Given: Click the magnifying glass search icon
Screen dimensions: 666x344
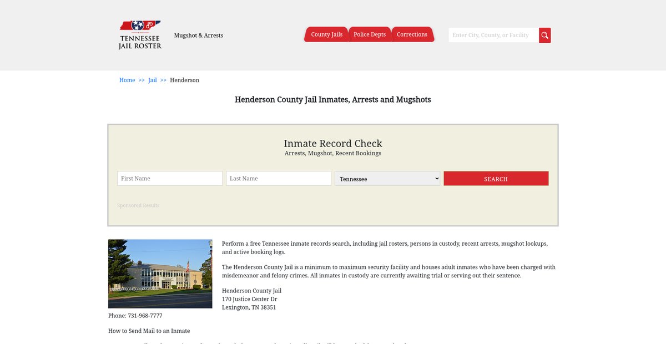Looking at the screenshot, I should click(544, 36).
